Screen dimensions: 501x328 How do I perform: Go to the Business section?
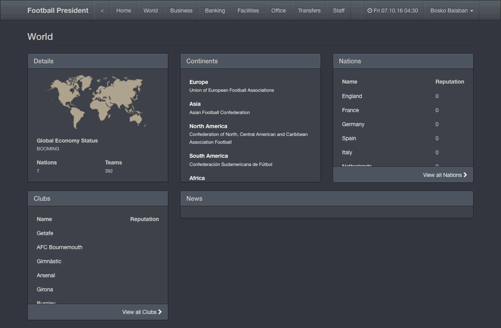[x=181, y=11]
